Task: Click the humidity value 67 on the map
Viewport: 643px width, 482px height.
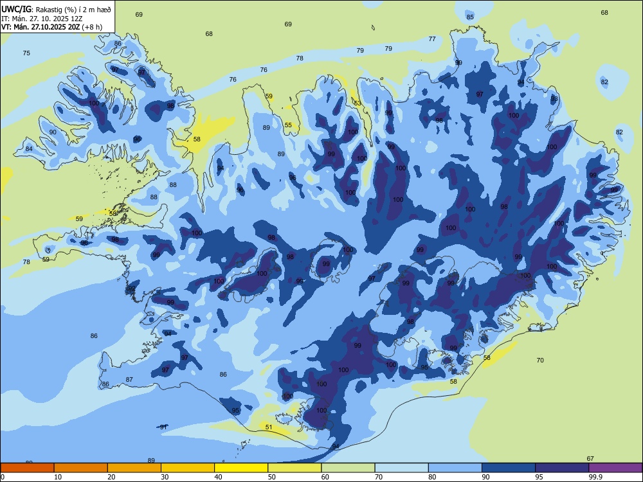Action: [590, 459]
